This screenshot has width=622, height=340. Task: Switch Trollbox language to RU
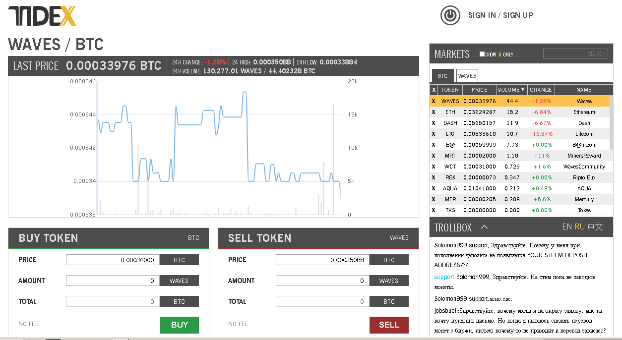(580, 227)
